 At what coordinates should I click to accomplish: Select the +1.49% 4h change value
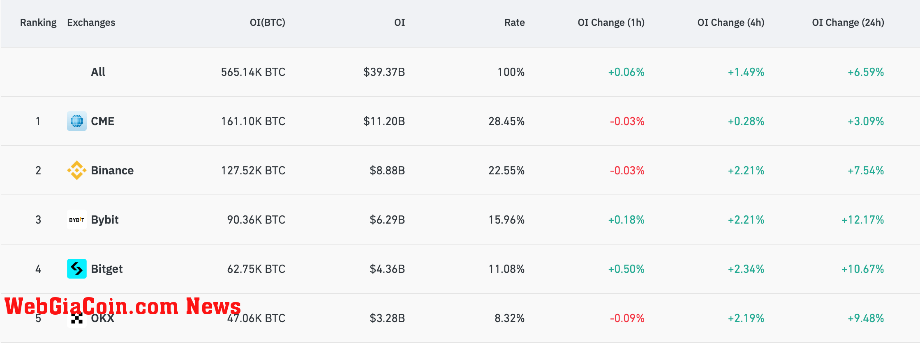pyautogui.click(x=746, y=72)
